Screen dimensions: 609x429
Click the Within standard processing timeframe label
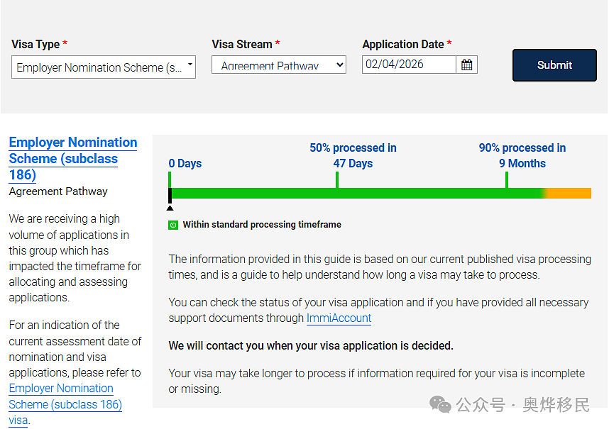click(x=262, y=225)
